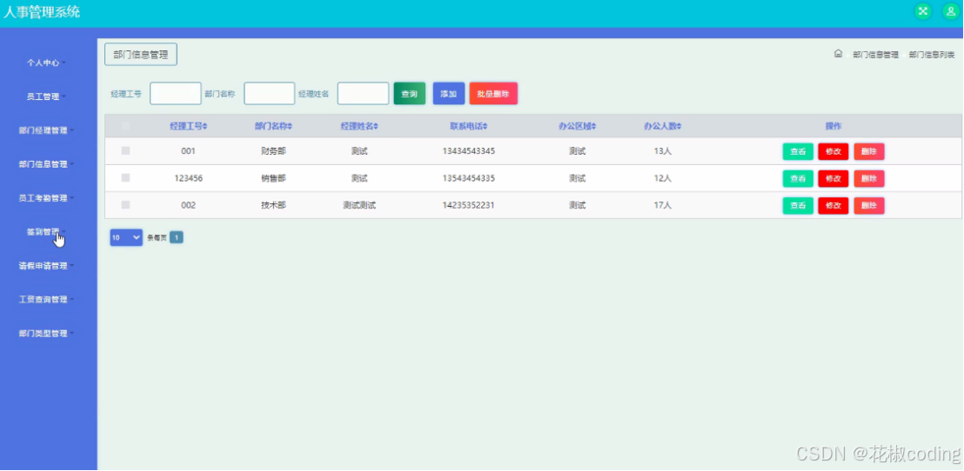
Task: Check the row checkbox for 销售部
Action: point(126,177)
